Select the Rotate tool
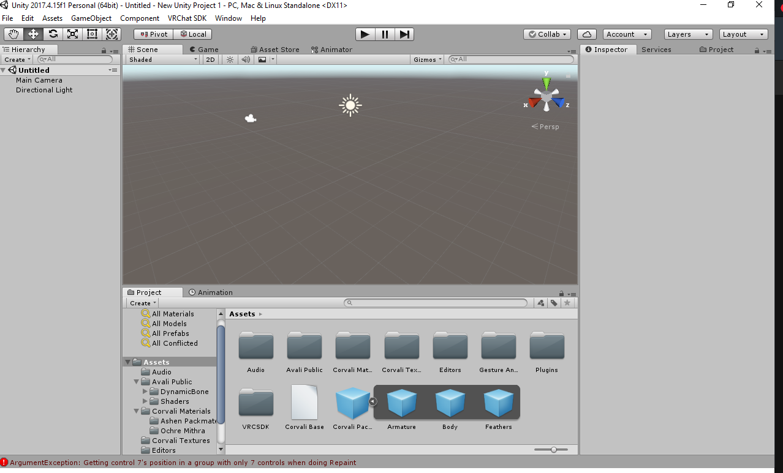The height and width of the screenshot is (473, 783). [x=53, y=34]
